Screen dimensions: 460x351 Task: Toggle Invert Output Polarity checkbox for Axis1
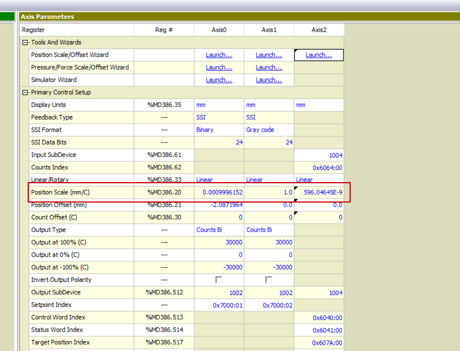click(x=269, y=280)
